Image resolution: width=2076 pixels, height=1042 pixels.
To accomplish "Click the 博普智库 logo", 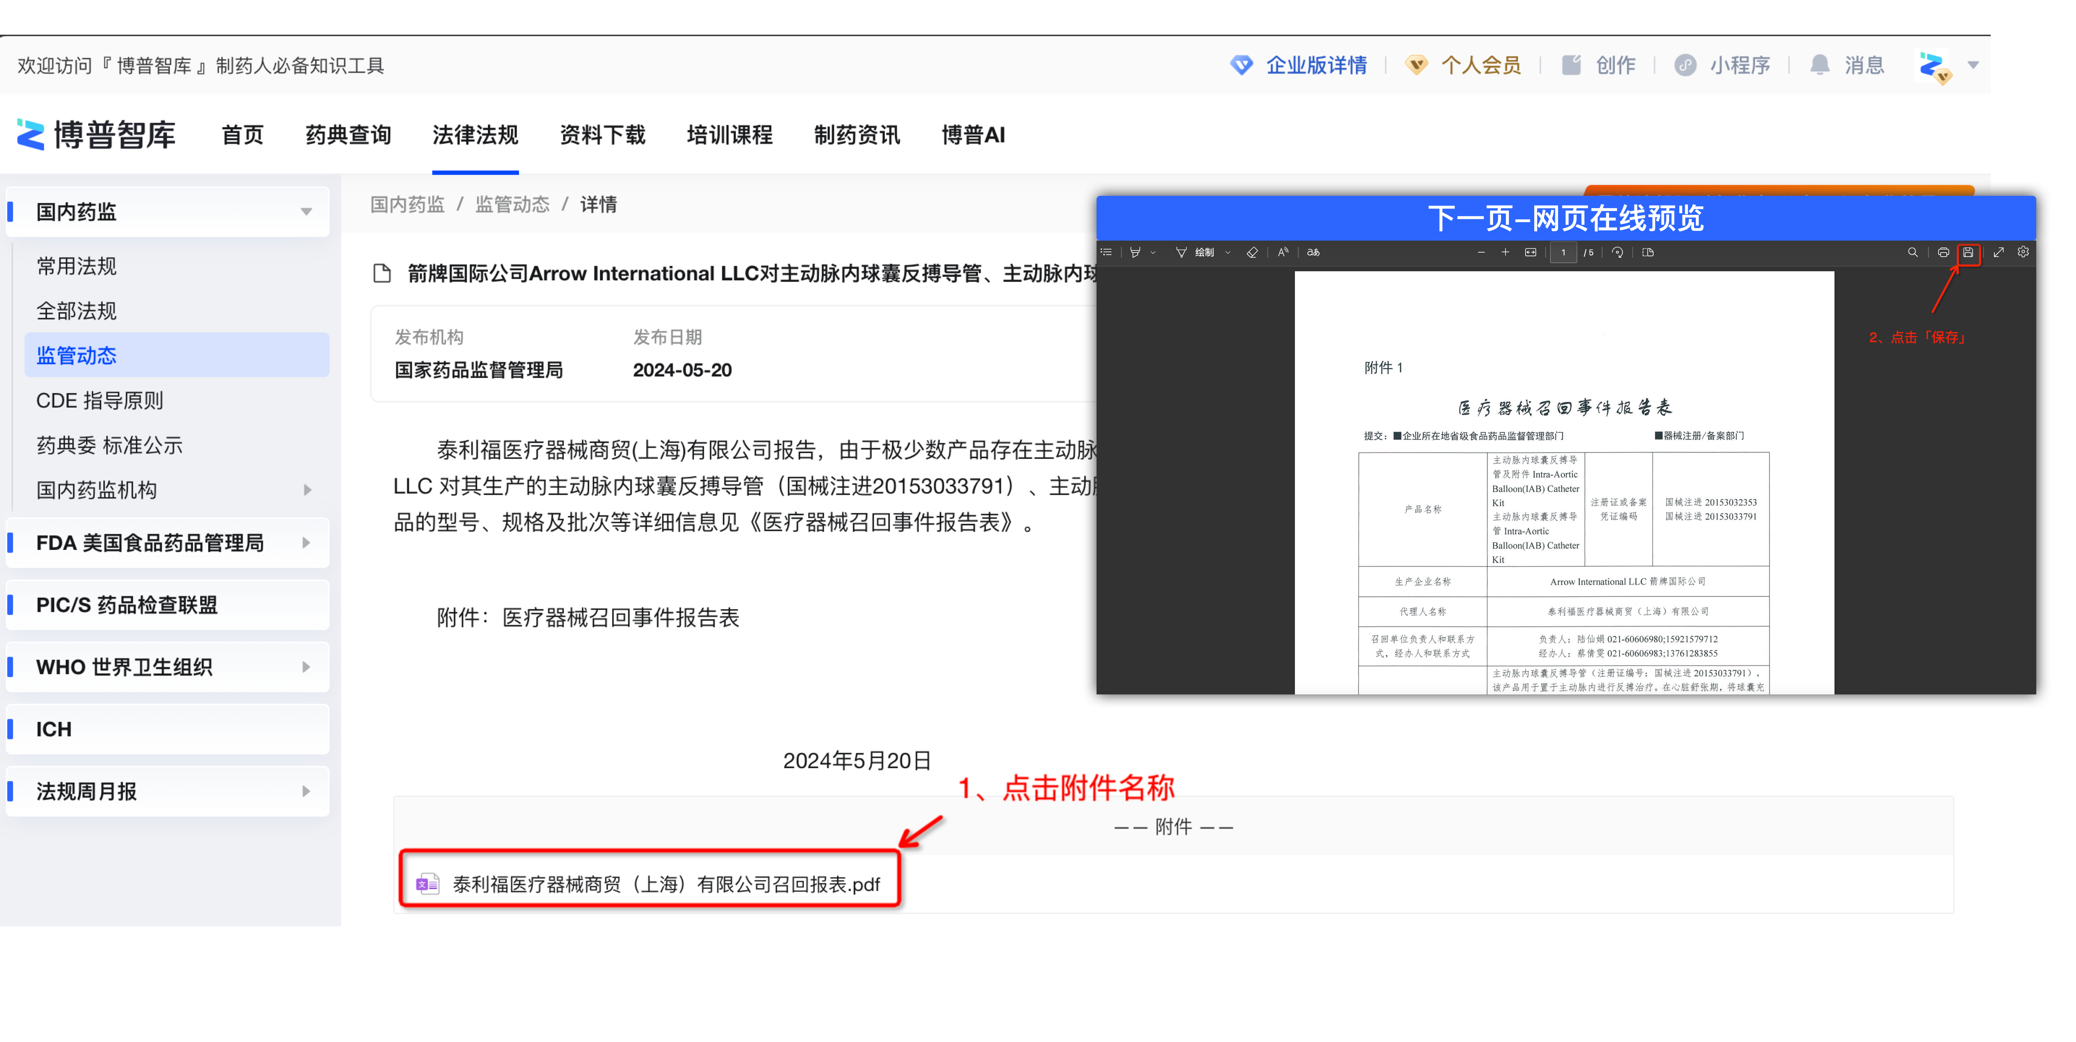I will [x=96, y=134].
